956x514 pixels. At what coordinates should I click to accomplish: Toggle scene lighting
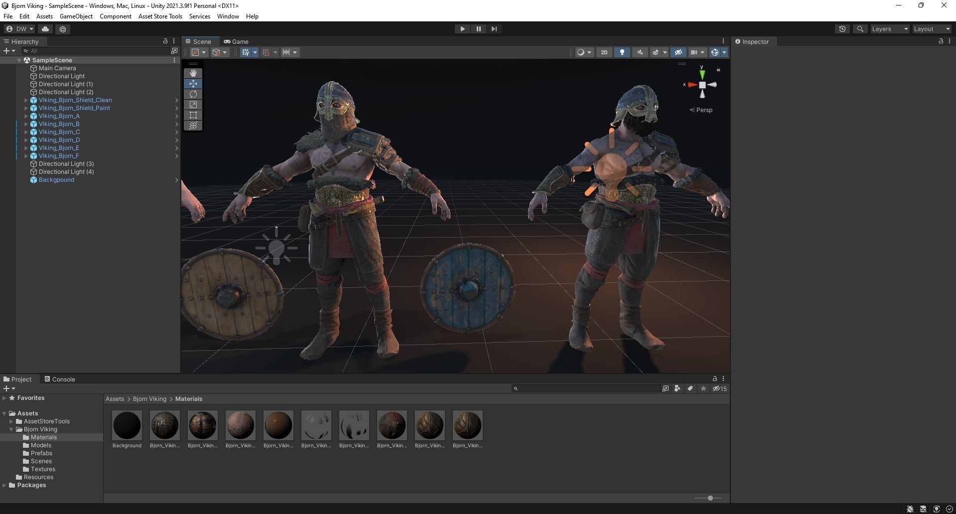pos(622,52)
